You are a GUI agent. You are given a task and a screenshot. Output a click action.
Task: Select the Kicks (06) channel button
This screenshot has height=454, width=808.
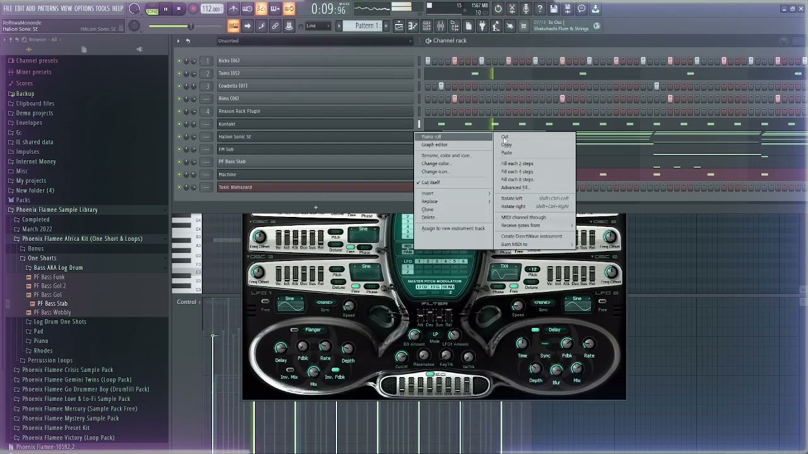coord(315,61)
